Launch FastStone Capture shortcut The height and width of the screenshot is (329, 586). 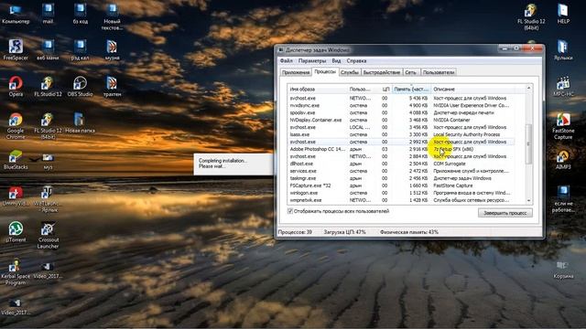click(563, 126)
